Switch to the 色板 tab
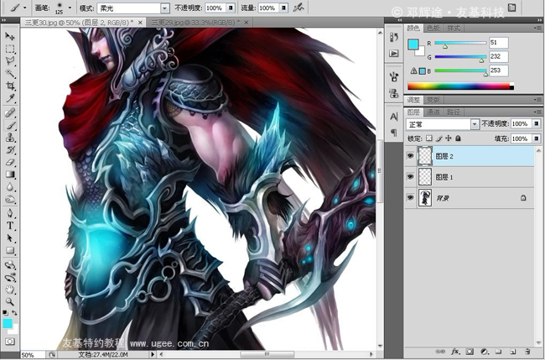This screenshot has width=545, height=360. pyautogui.click(x=433, y=29)
